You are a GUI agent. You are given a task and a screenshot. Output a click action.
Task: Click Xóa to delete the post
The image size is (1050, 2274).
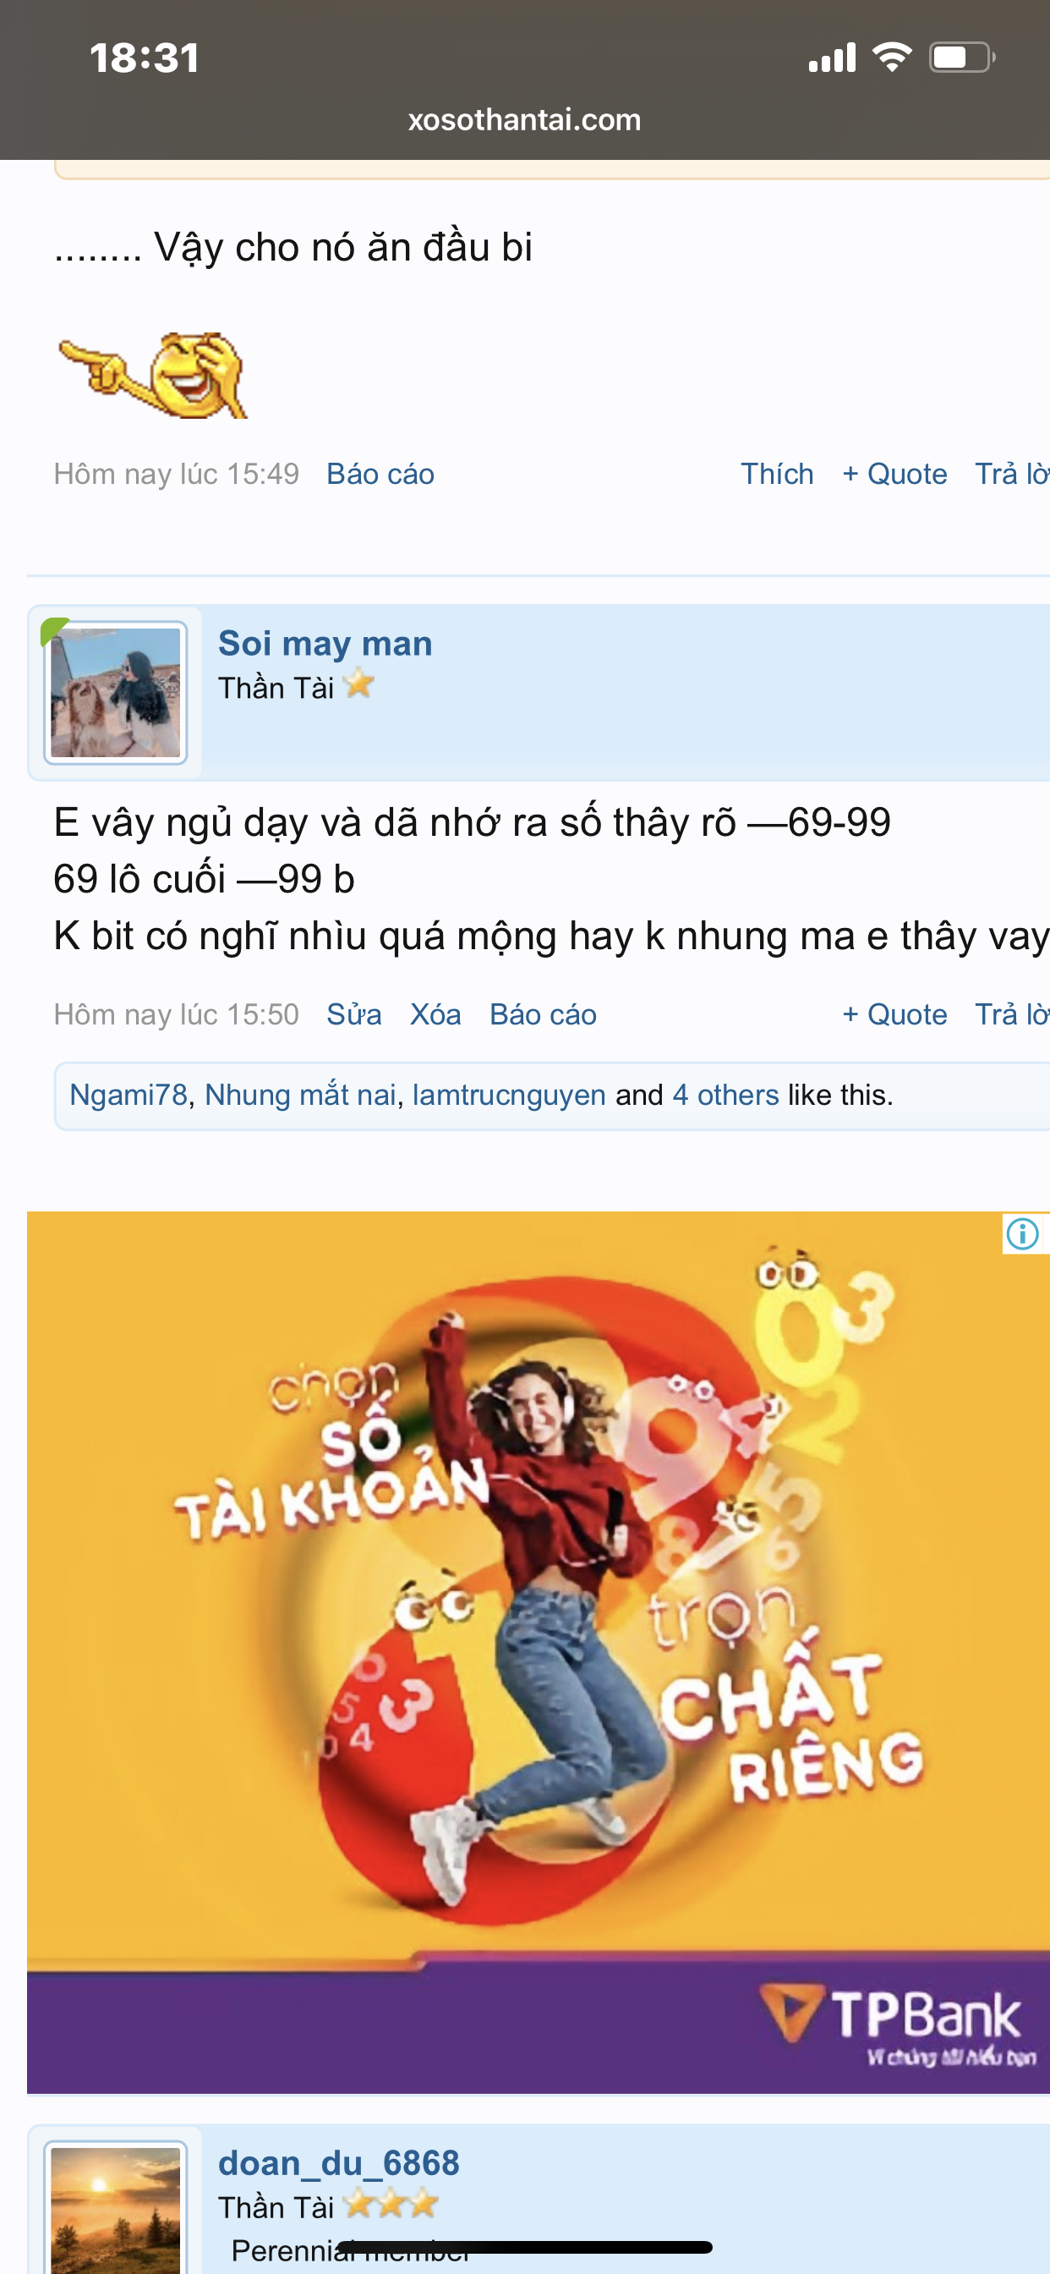[435, 1014]
